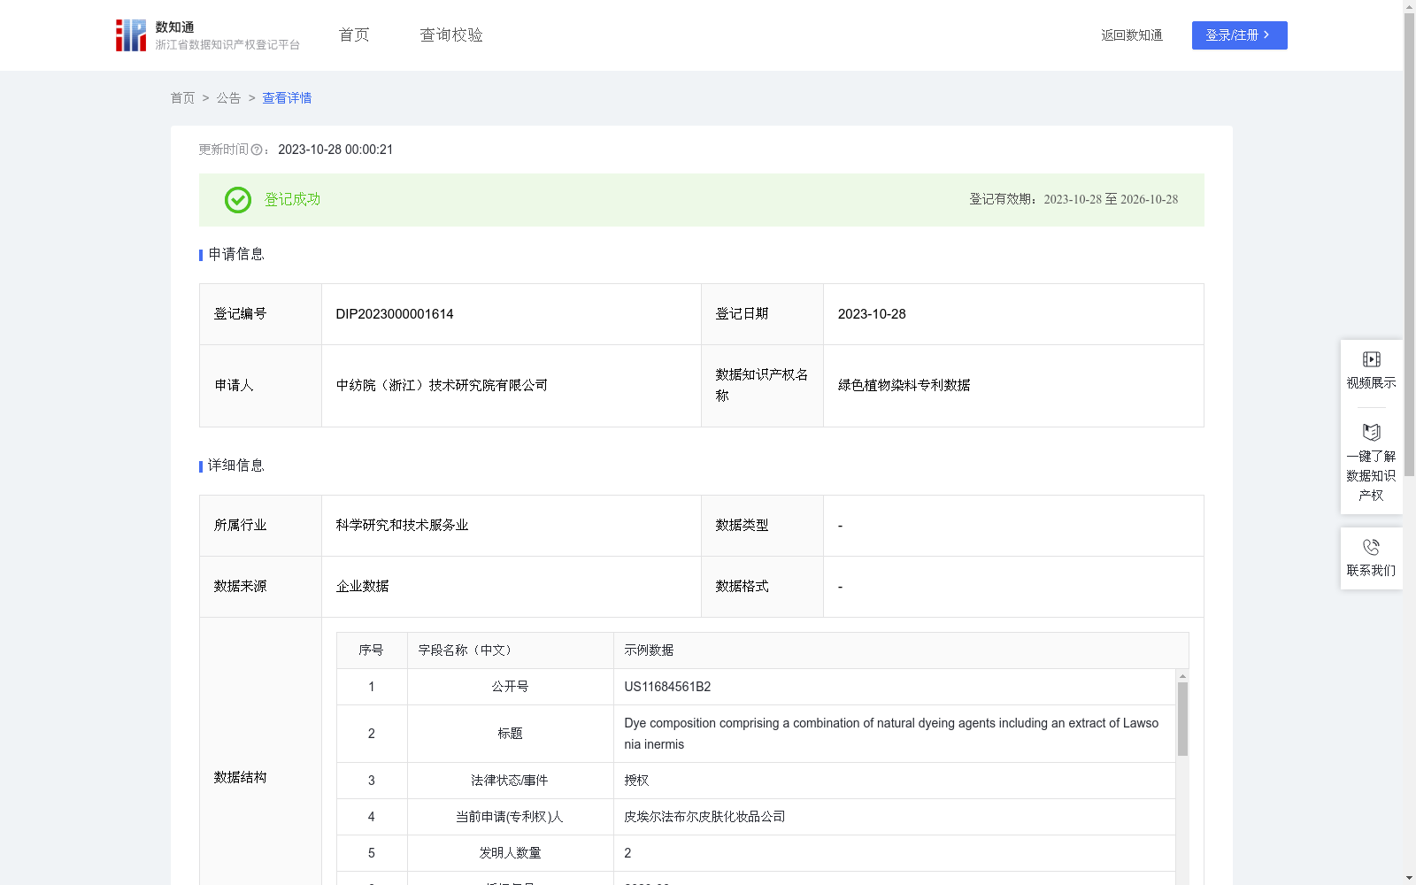
Task: Click 查看详情 breadcrumb item
Action: coord(287,98)
